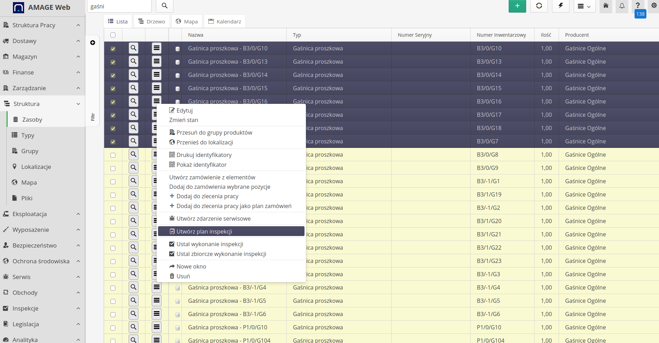Open details magnifier for row B3/1/G20
This screenshot has width=659, height=343.
tap(134, 221)
